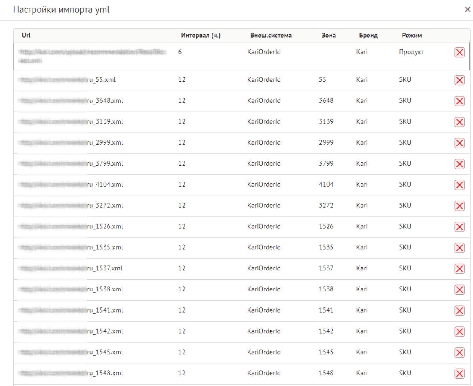The width and height of the screenshot is (473, 386).
Task: Click zone value 1541
Action: pos(326,310)
